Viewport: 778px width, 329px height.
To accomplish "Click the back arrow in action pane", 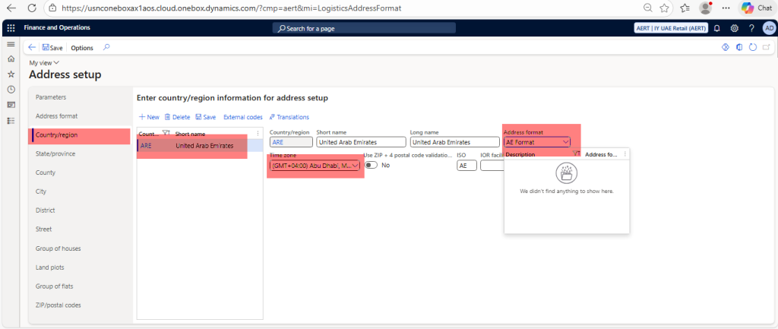I will (x=32, y=47).
